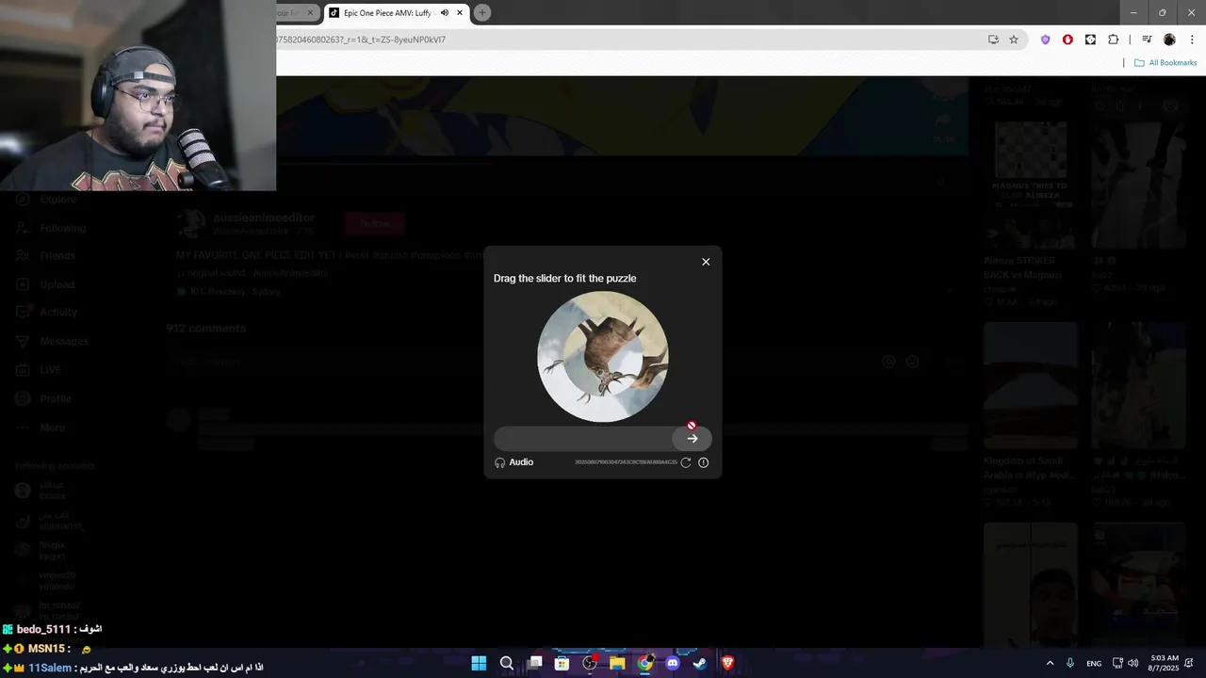Screen dimensions: 1206x678
Task: Open Upload in the TikTok sidebar
Action: point(46,284)
